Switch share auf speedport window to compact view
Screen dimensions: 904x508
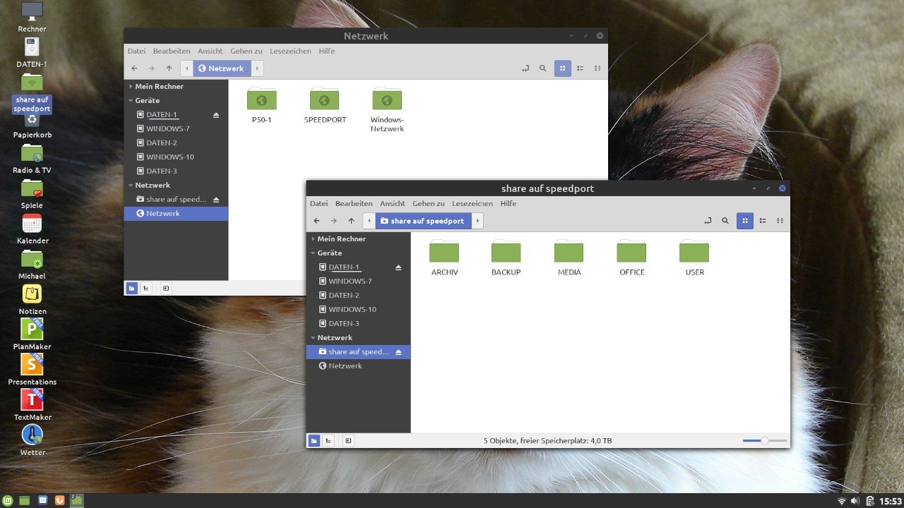pos(780,221)
